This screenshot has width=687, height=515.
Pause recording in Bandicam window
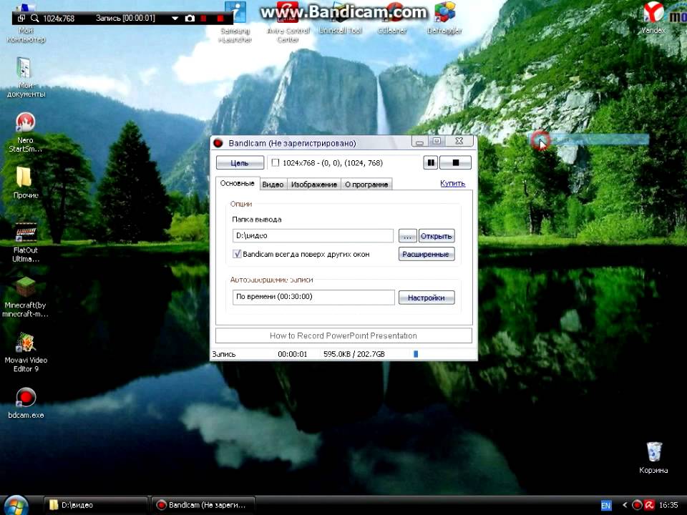coord(431,162)
